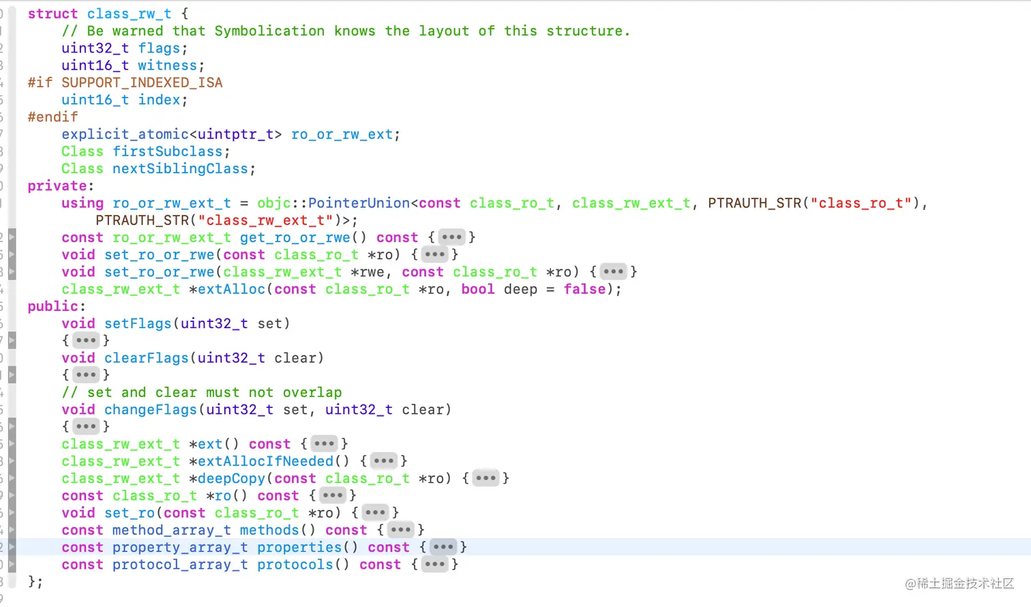Click the "class_ro_t" string literal
This screenshot has width=1031, height=607.
click(x=861, y=203)
